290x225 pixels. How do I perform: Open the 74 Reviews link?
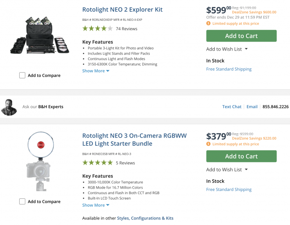[x=127, y=29]
